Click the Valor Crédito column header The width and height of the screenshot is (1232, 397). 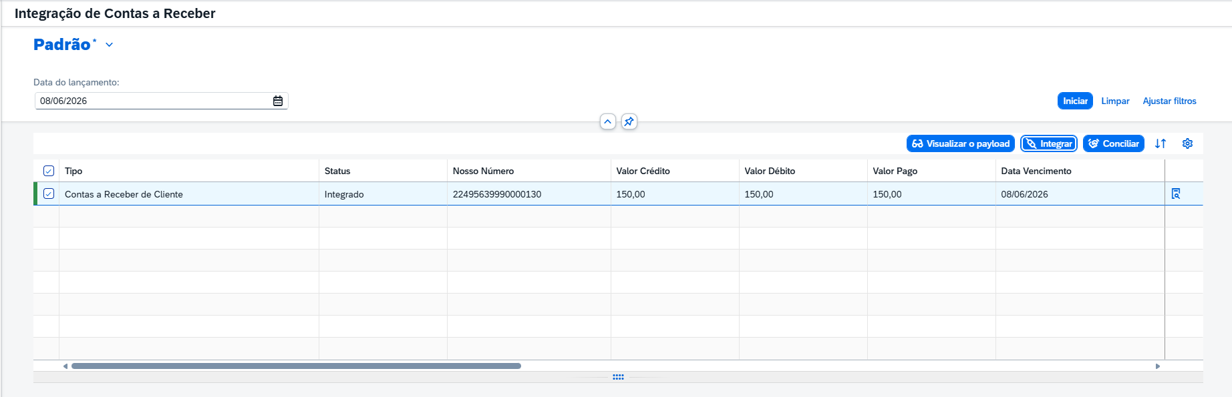675,171
